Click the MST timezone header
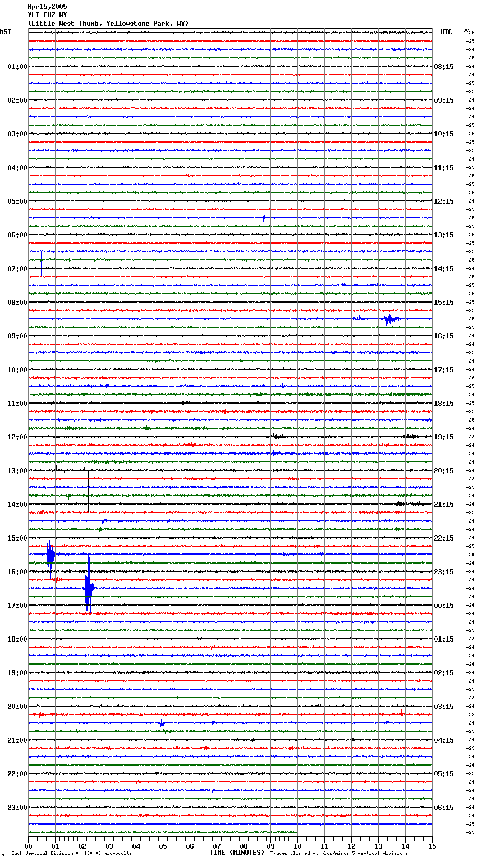 click(6, 32)
